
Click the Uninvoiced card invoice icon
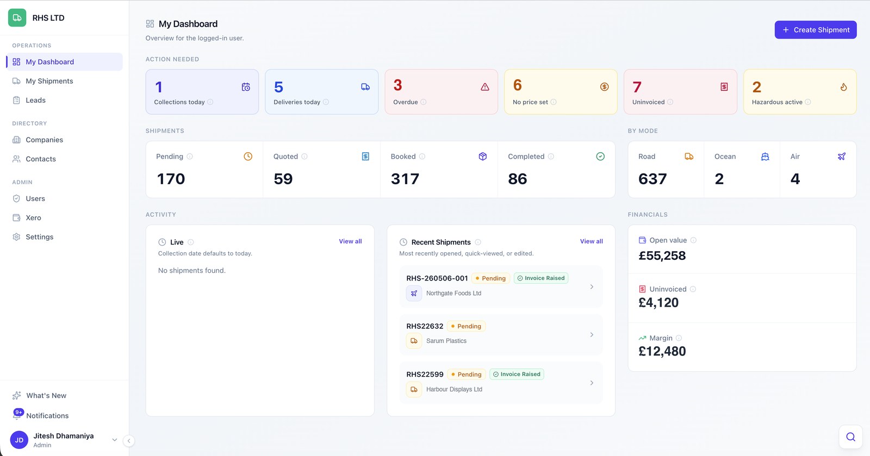724,87
